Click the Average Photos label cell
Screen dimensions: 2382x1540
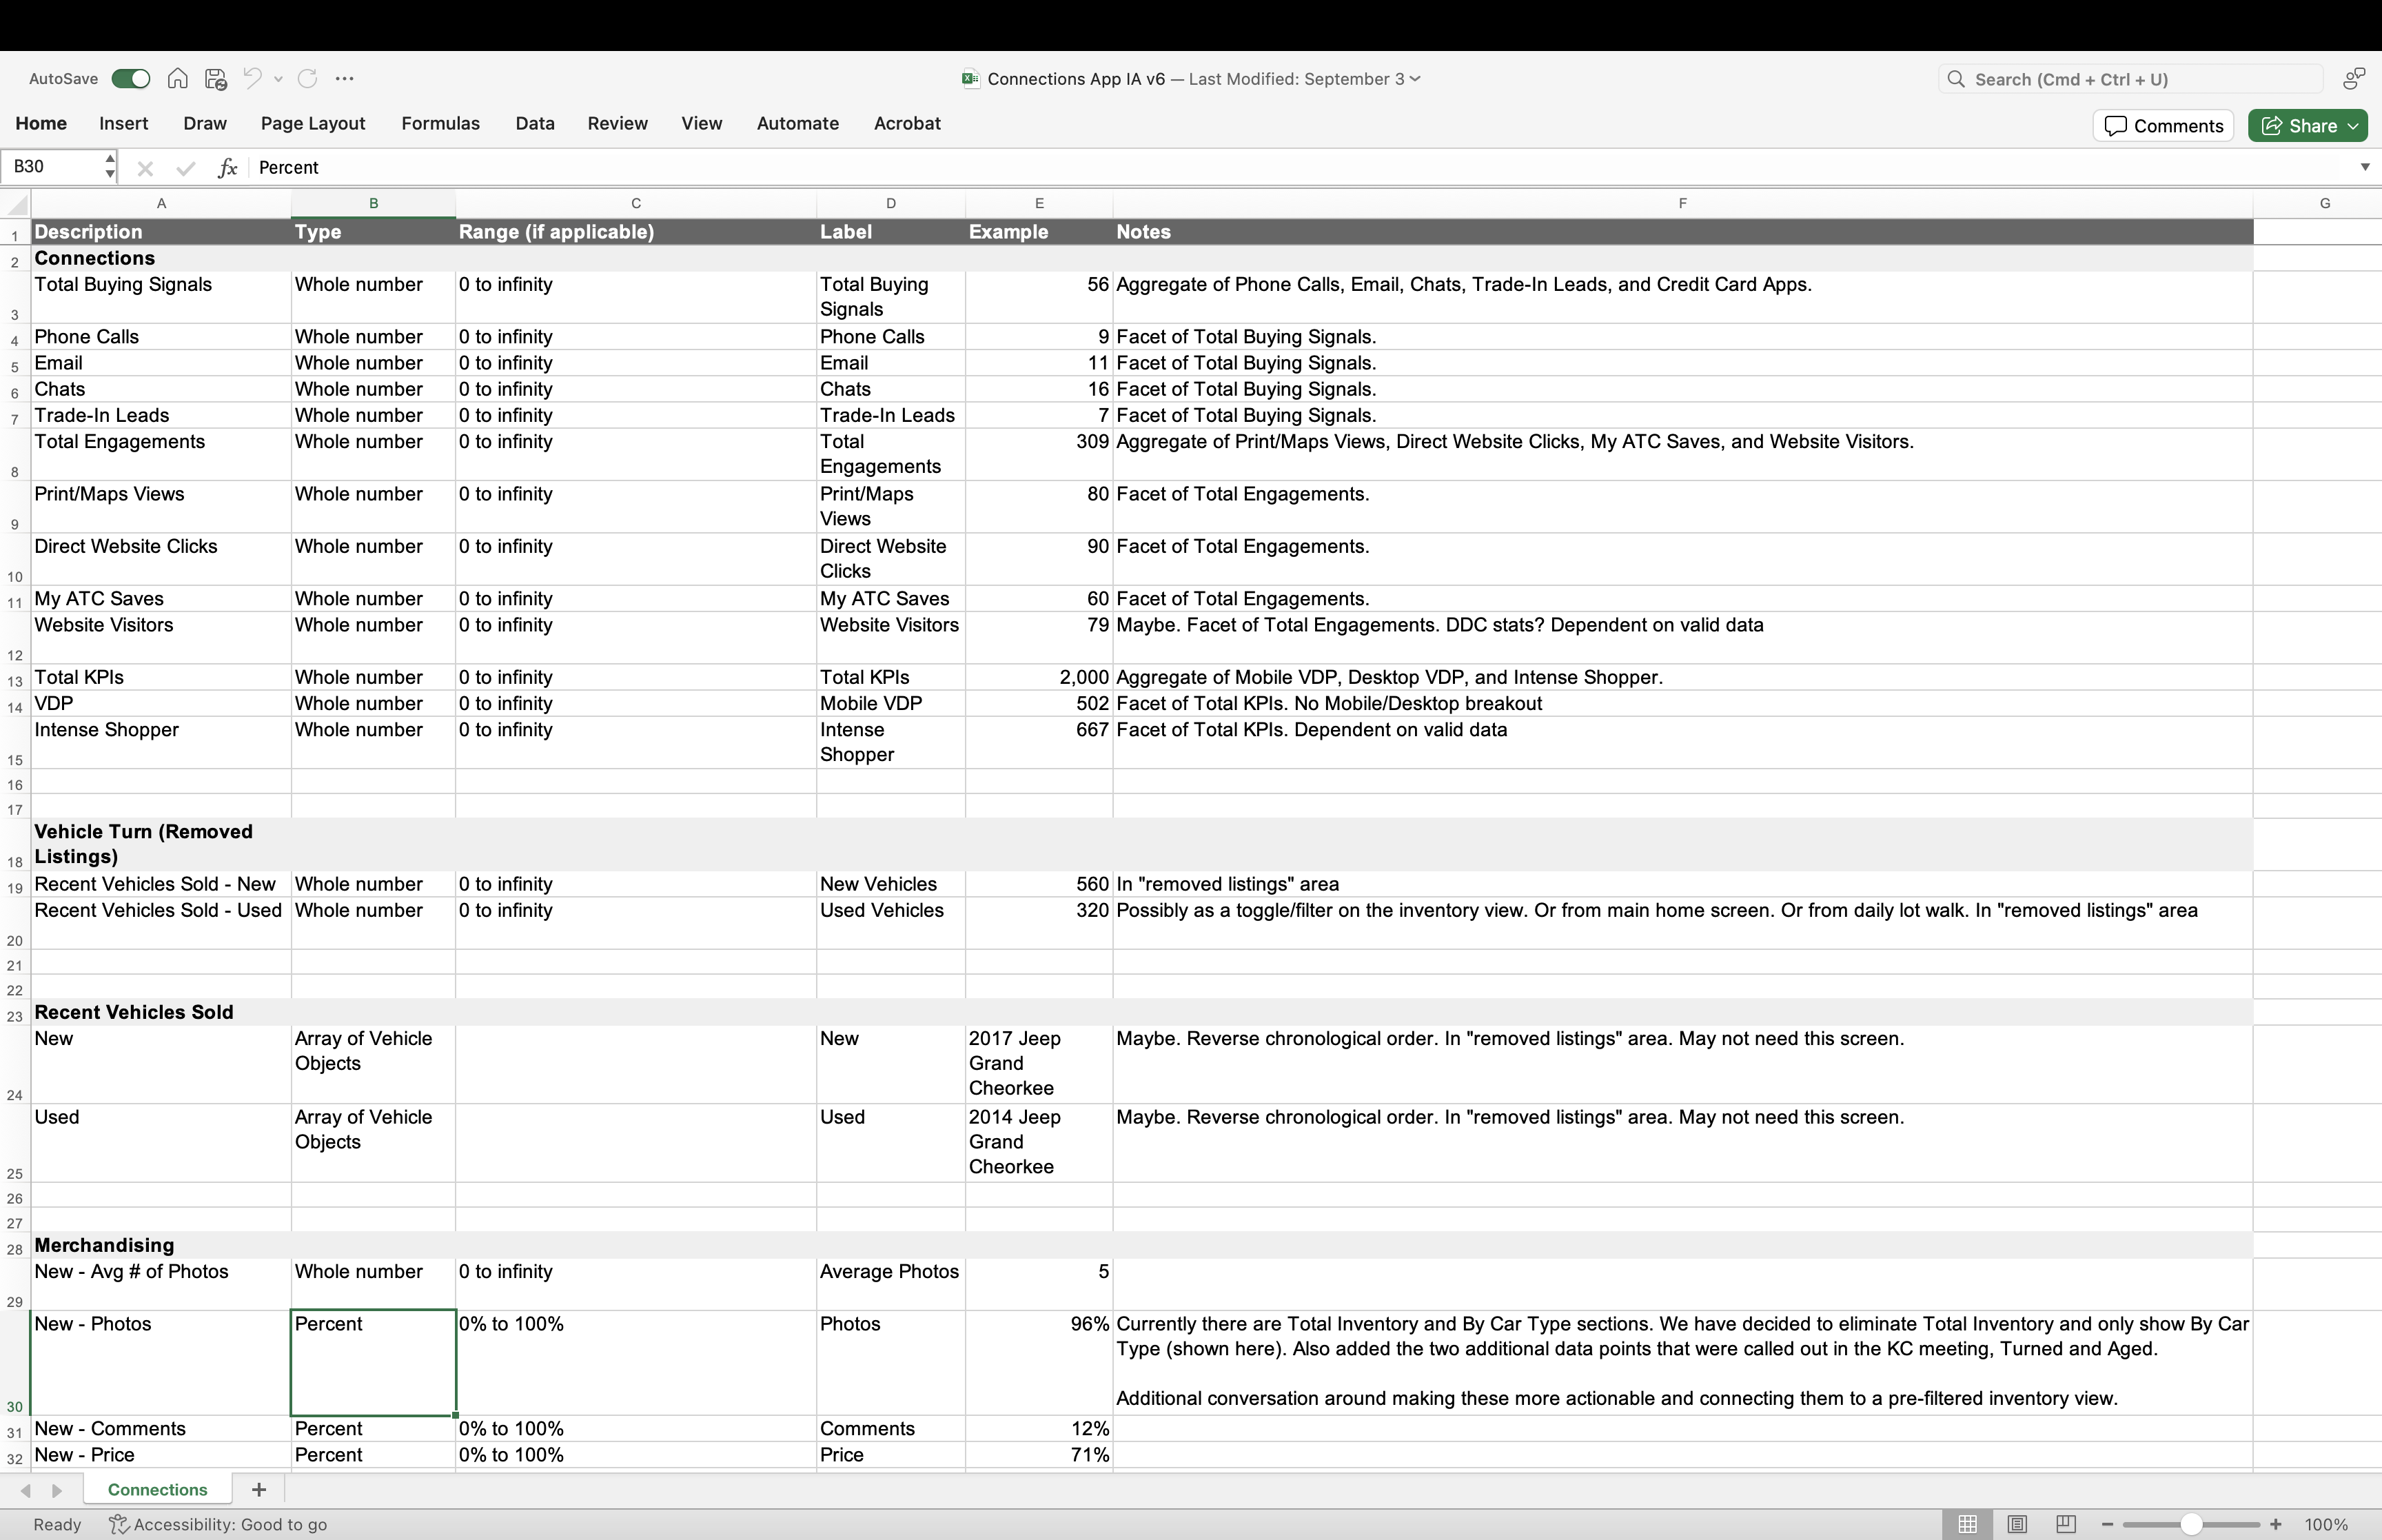[890, 1284]
